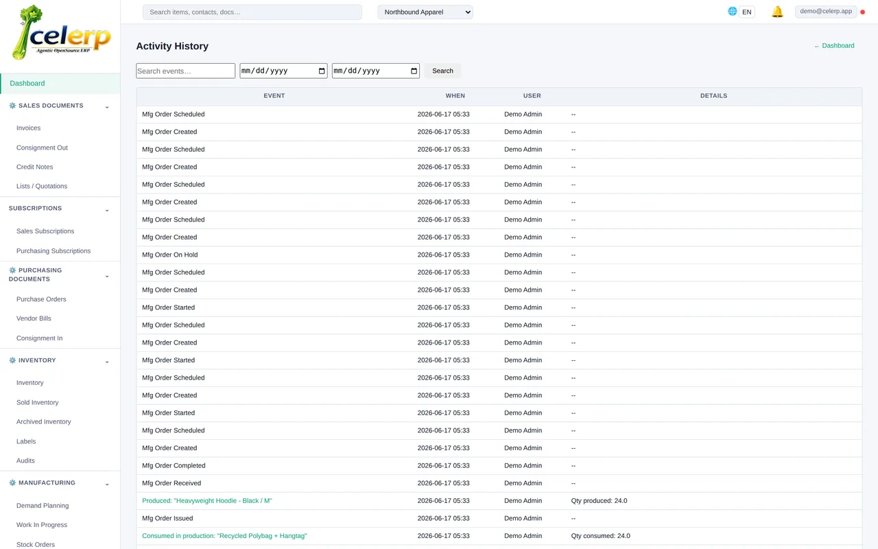Click the "Qty consumed: 24.0" detail
This screenshot has height=549, width=878.
click(600, 535)
